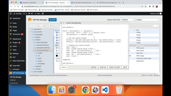Open the comments bubble in admin bar
Screen dimensions: 171x96
pyautogui.click(x=31, y=14)
